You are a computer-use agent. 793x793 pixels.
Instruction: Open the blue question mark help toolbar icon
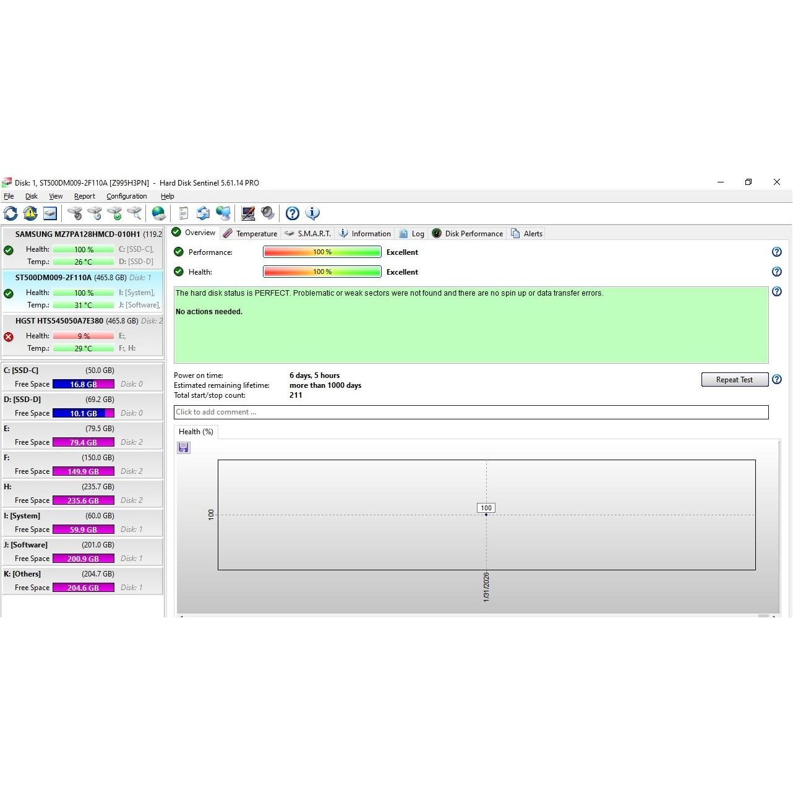coord(293,213)
